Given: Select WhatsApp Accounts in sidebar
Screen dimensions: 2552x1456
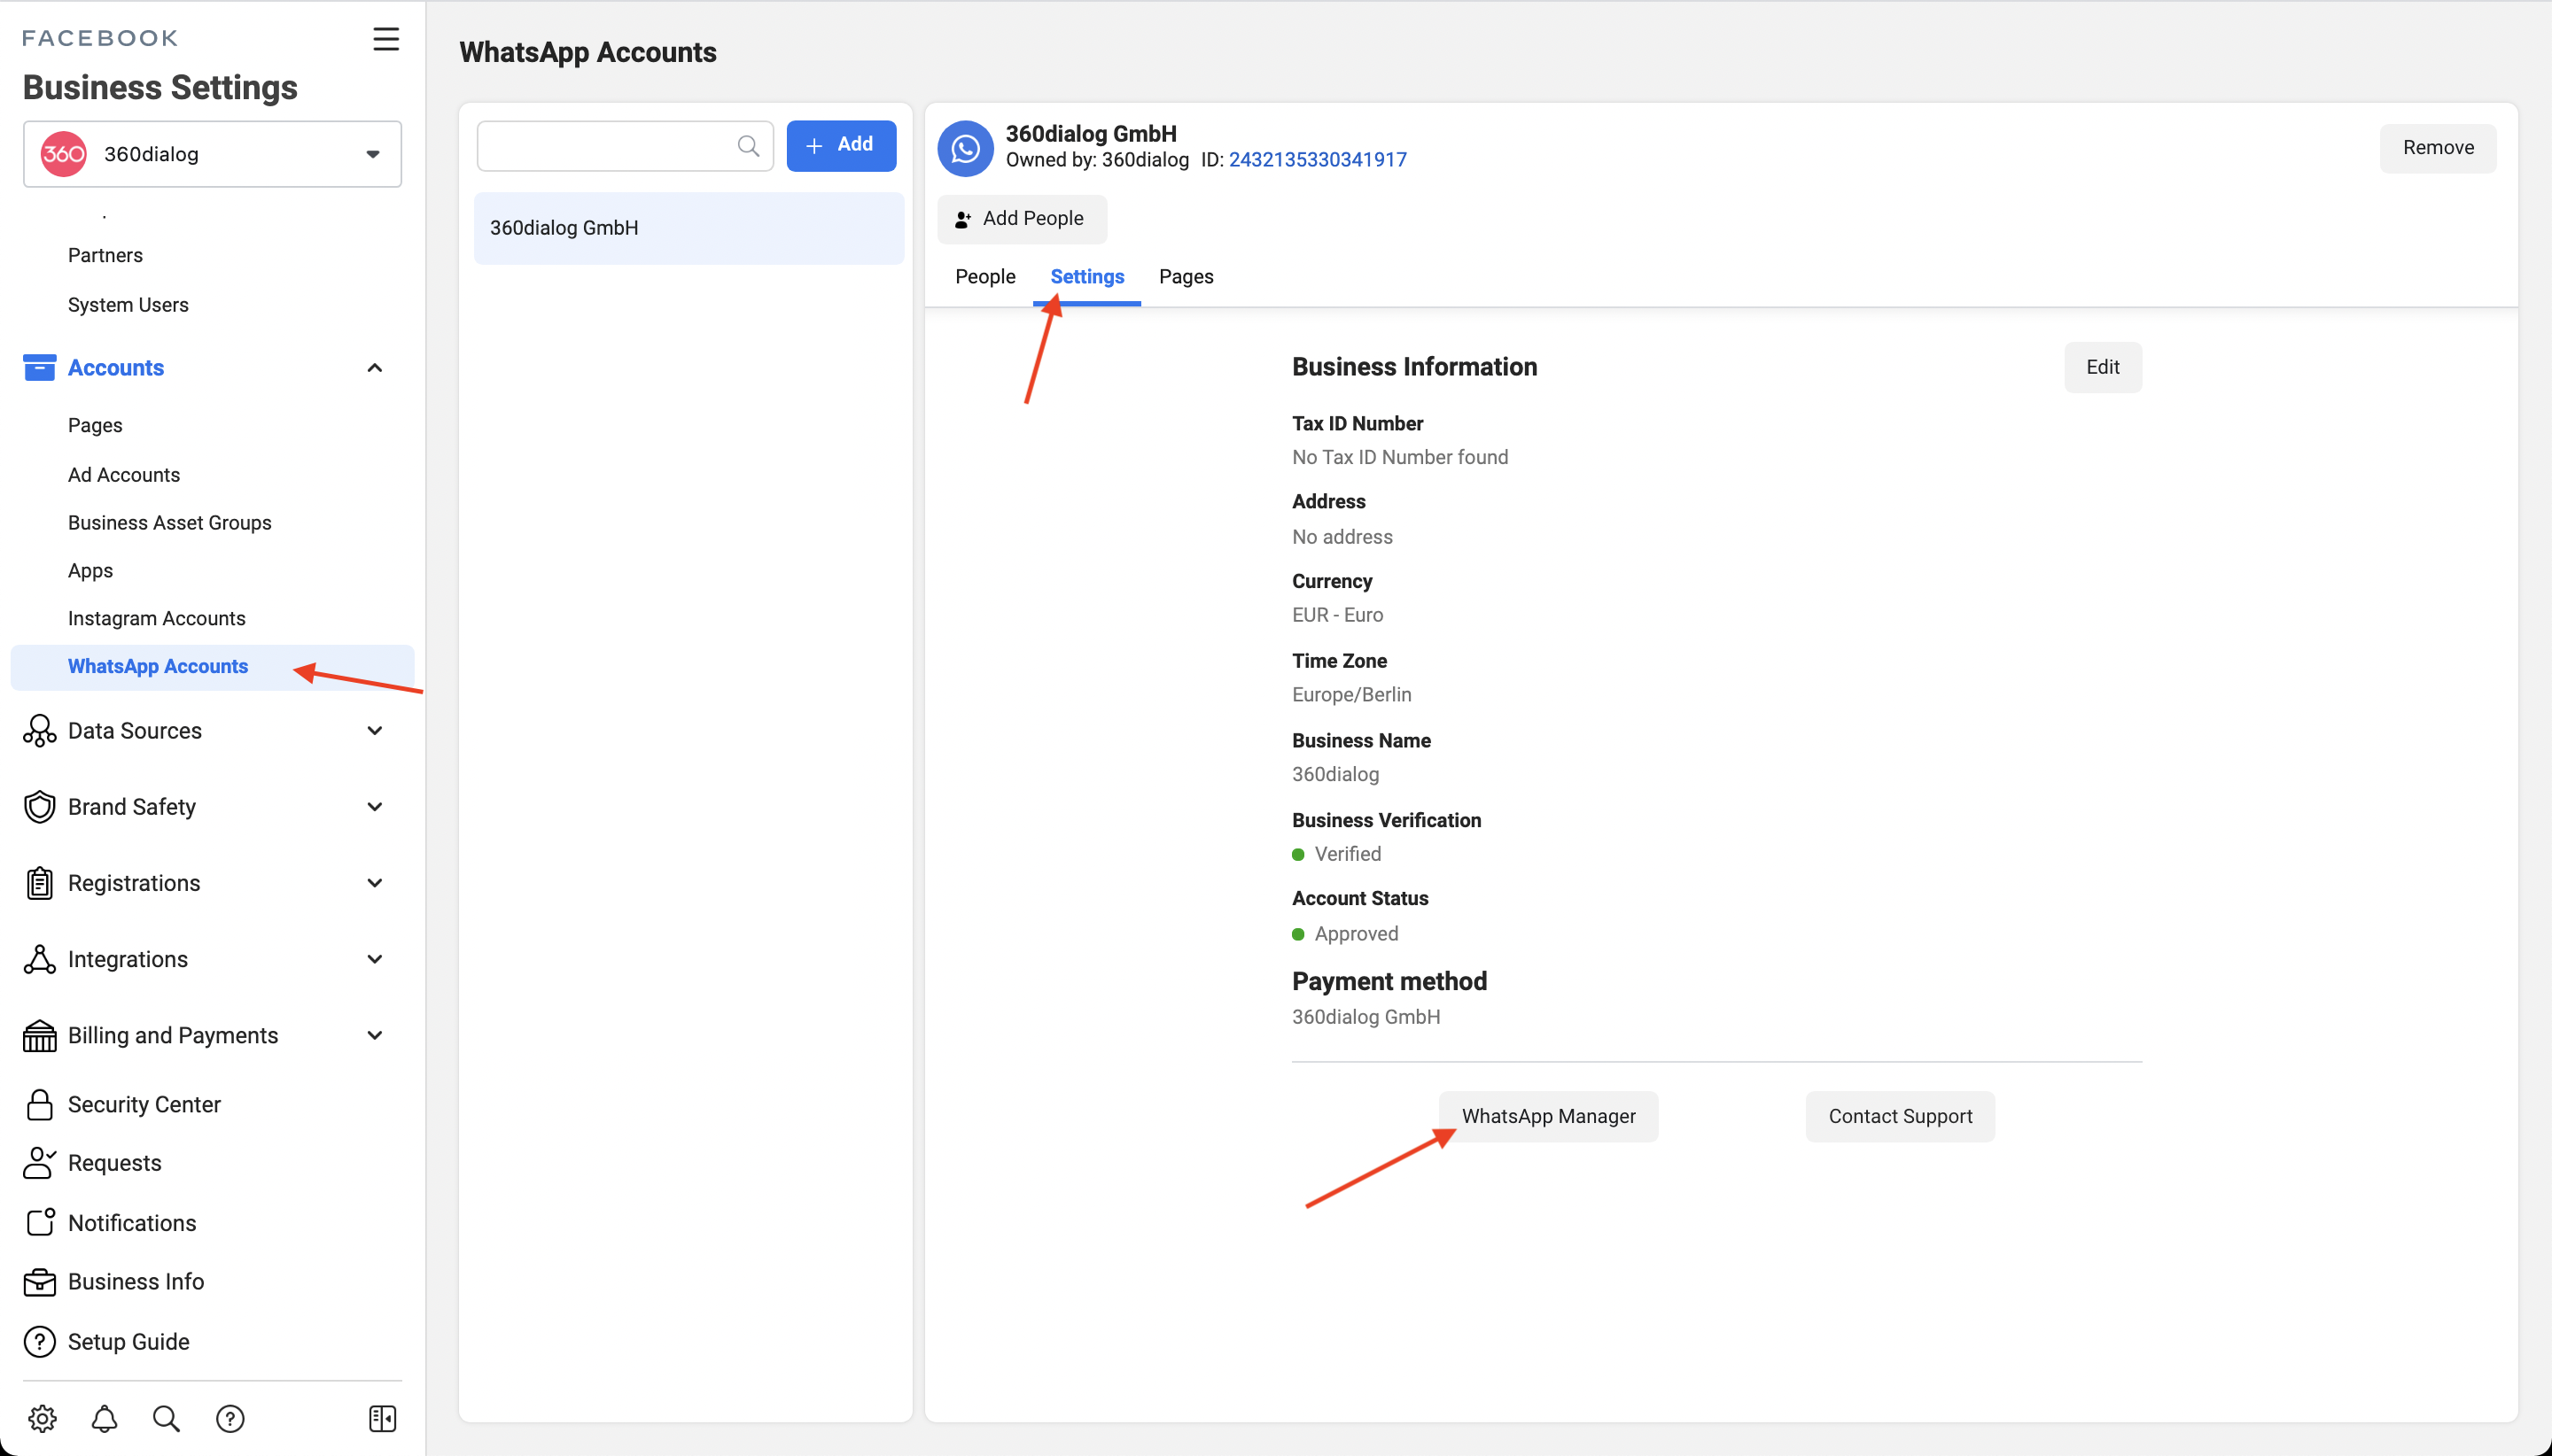Looking at the screenshot, I should (212, 667).
